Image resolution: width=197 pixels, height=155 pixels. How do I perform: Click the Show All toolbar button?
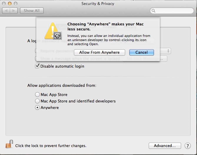[32, 11]
